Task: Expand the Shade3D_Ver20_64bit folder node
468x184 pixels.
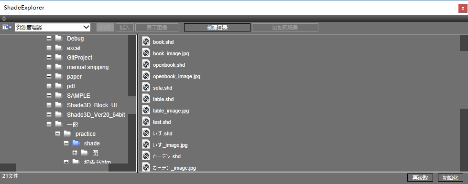Action: tap(49, 114)
